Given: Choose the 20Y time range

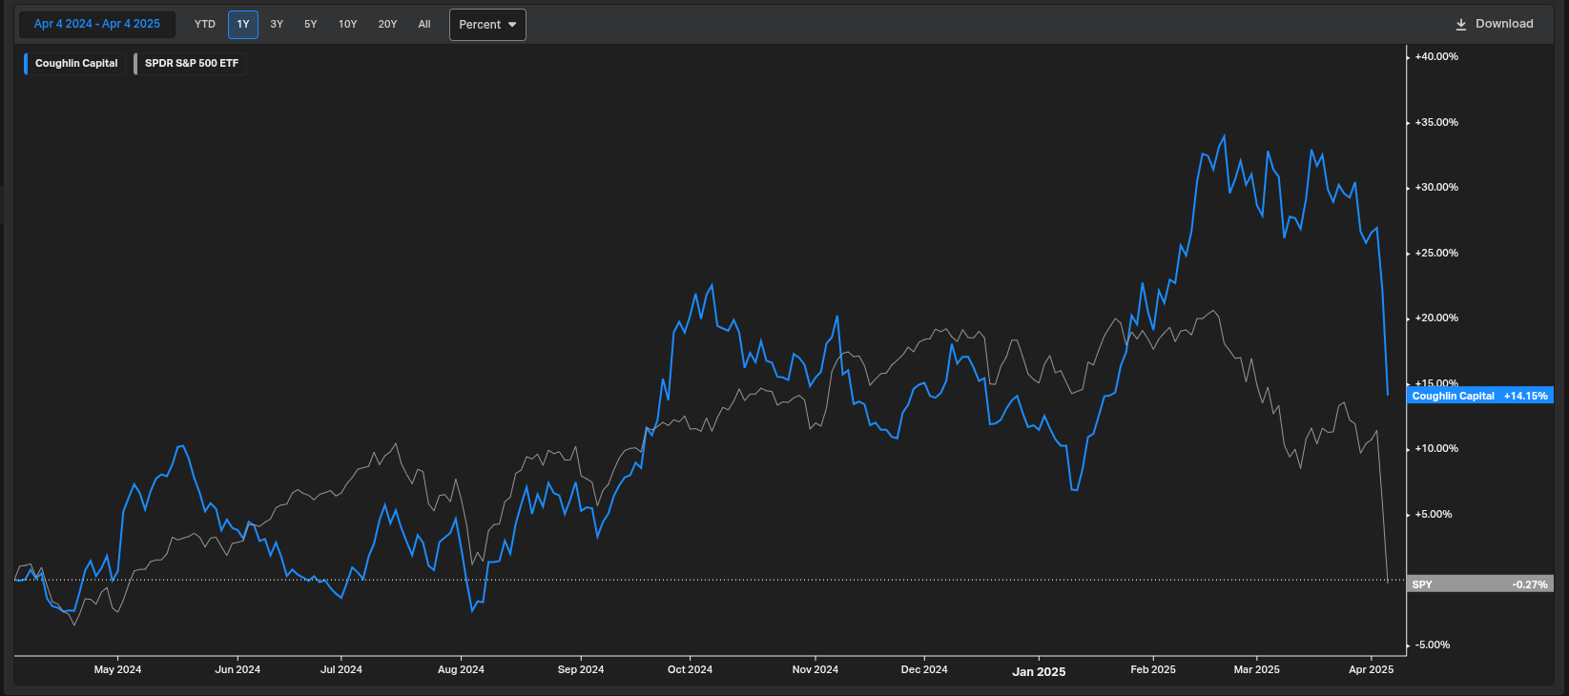Looking at the screenshot, I should pyautogui.click(x=387, y=25).
